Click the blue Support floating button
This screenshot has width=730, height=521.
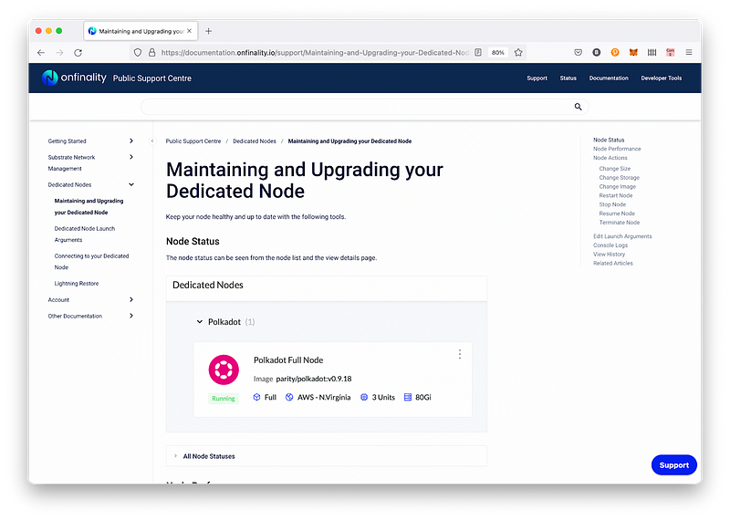(673, 465)
